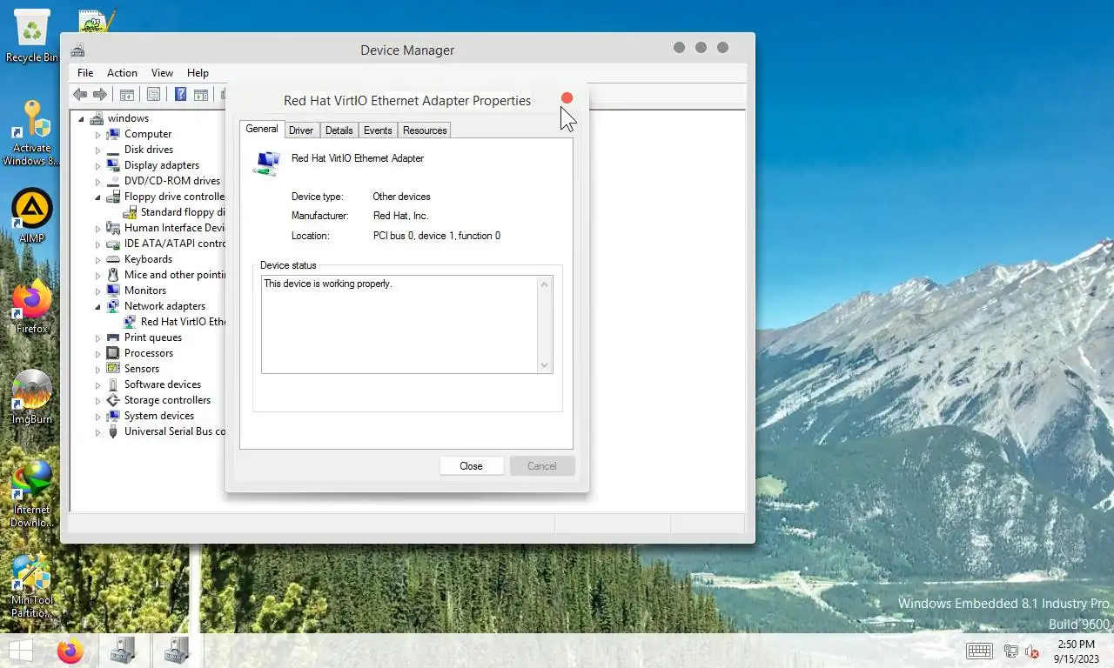Select the AIMP desktop icon
The width and height of the screenshot is (1114, 668).
coord(32,217)
